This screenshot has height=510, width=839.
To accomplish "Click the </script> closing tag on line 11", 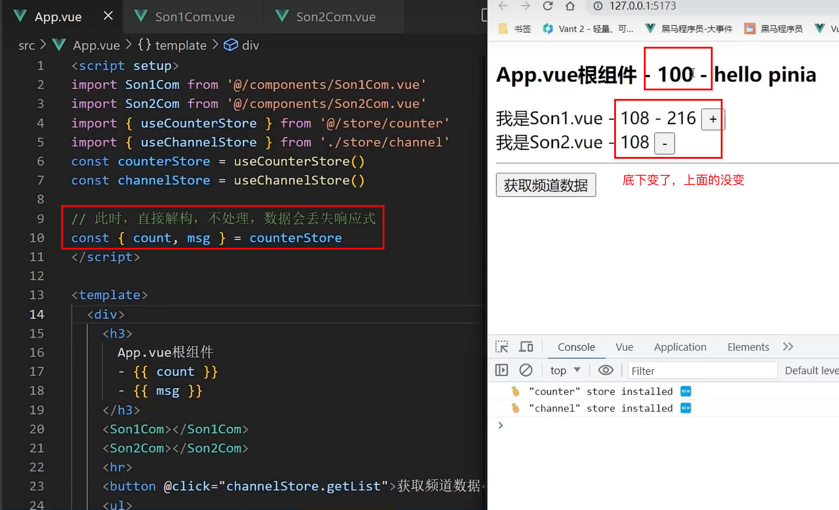I will 106,257.
